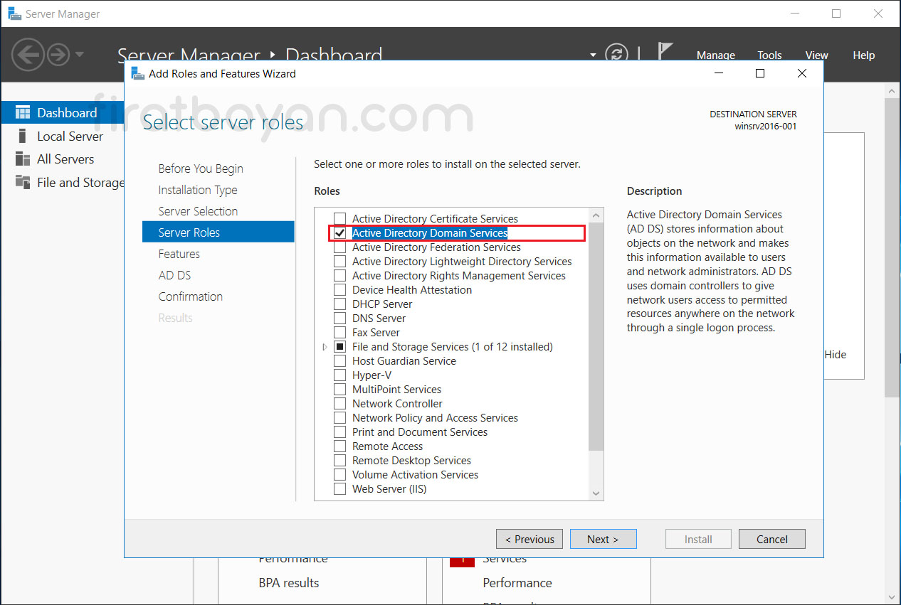The image size is (901, 605).
Task: Uncheck Active Directory Domain Services
Action: click(340, 233)
